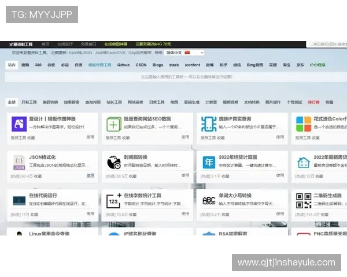Open the 站长工具 category tab
This screenshot has height=277, width=347.
coord(114,102)
